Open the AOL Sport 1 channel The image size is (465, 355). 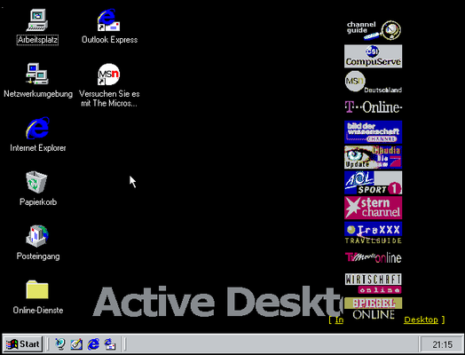coord(374,183)
